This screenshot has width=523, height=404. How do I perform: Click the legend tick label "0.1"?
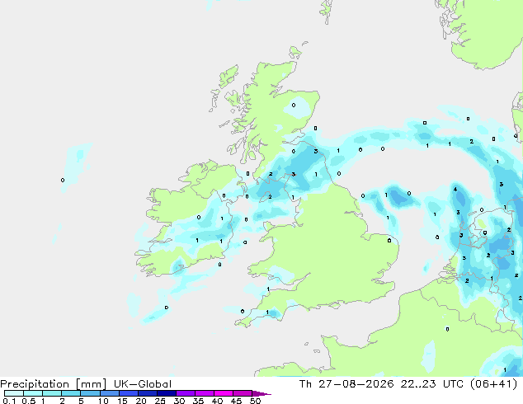pyautogui.click(x=9, y=401)
